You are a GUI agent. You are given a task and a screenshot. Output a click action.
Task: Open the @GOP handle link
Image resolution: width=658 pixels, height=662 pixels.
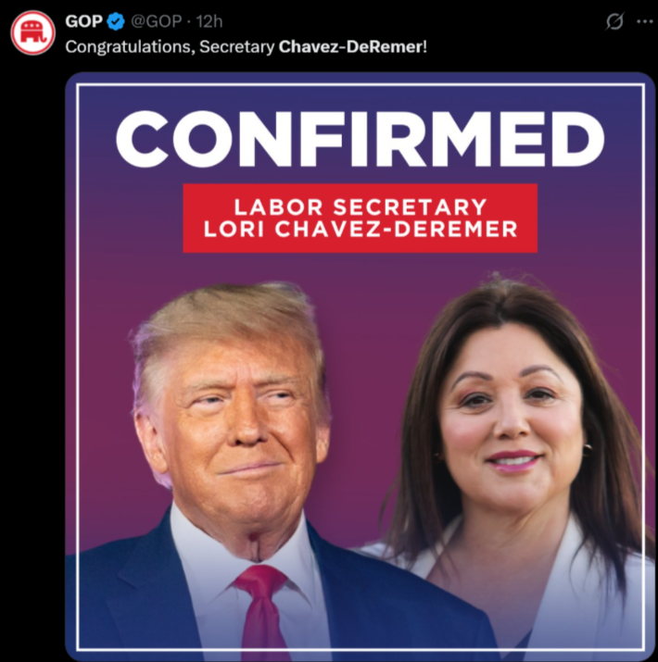pyautogui.click(x=157, y=21)
